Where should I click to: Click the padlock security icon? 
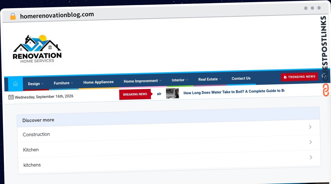(x=13, y=16)
